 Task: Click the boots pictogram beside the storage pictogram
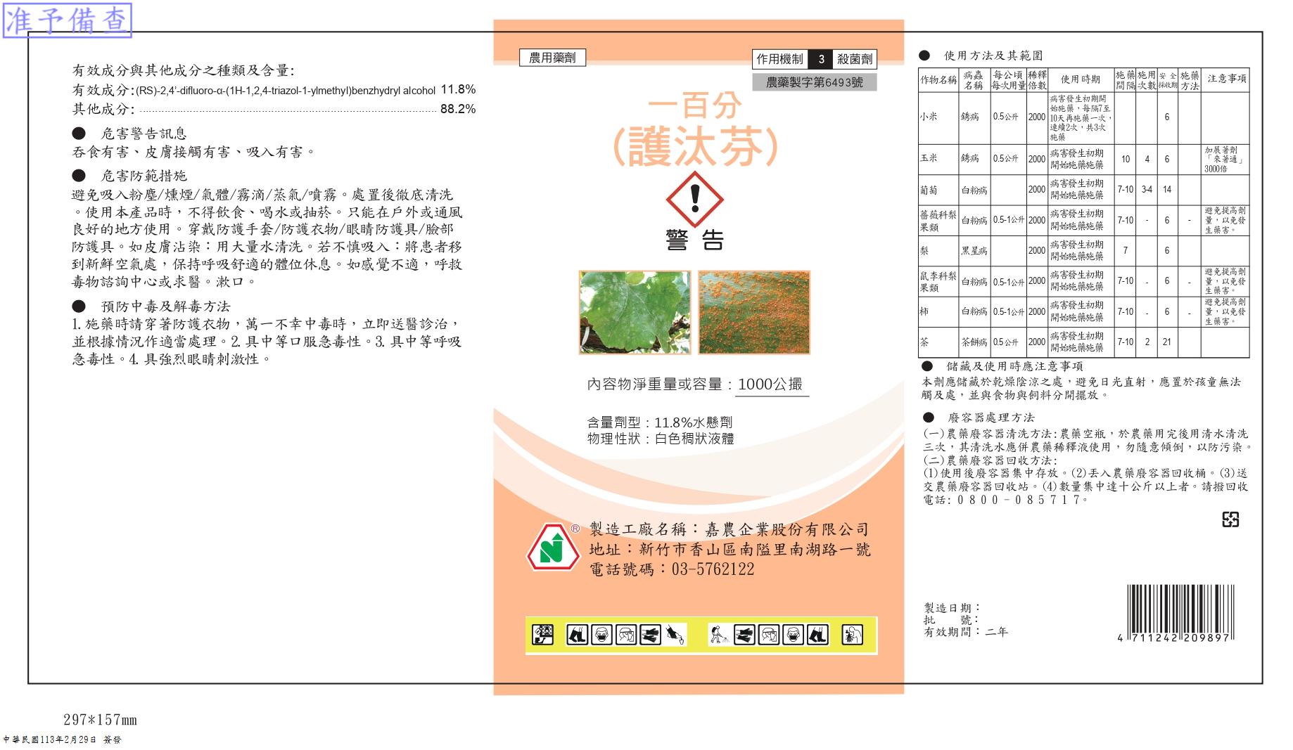[578, 635]
